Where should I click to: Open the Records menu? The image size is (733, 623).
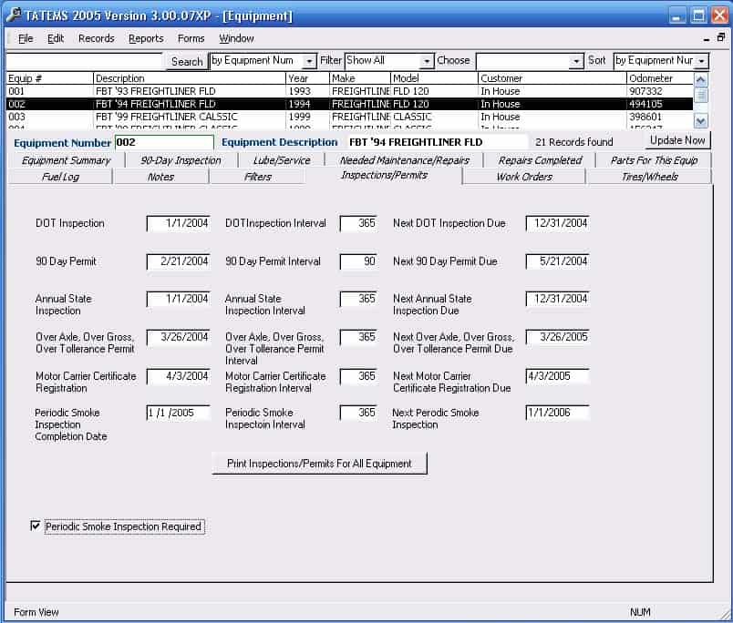point(96,38)
